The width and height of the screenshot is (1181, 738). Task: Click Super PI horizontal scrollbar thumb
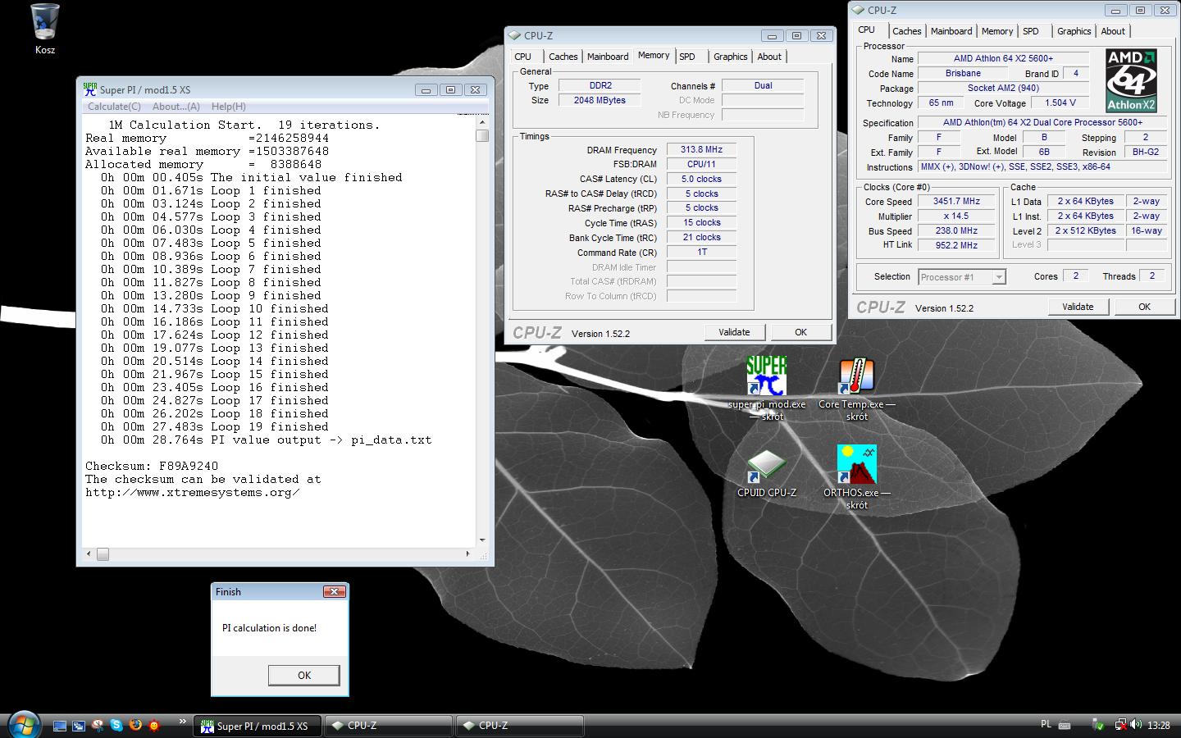click(103, 554)
